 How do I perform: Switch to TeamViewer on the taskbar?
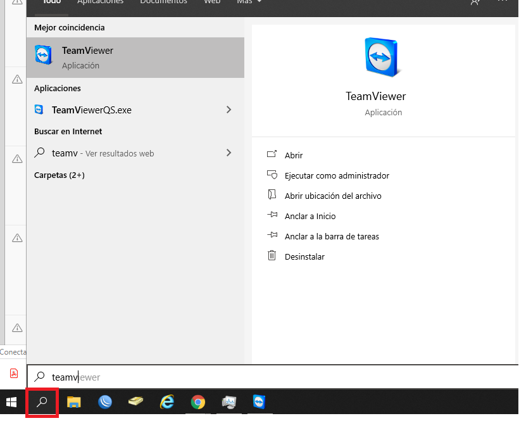click(259, 402)
